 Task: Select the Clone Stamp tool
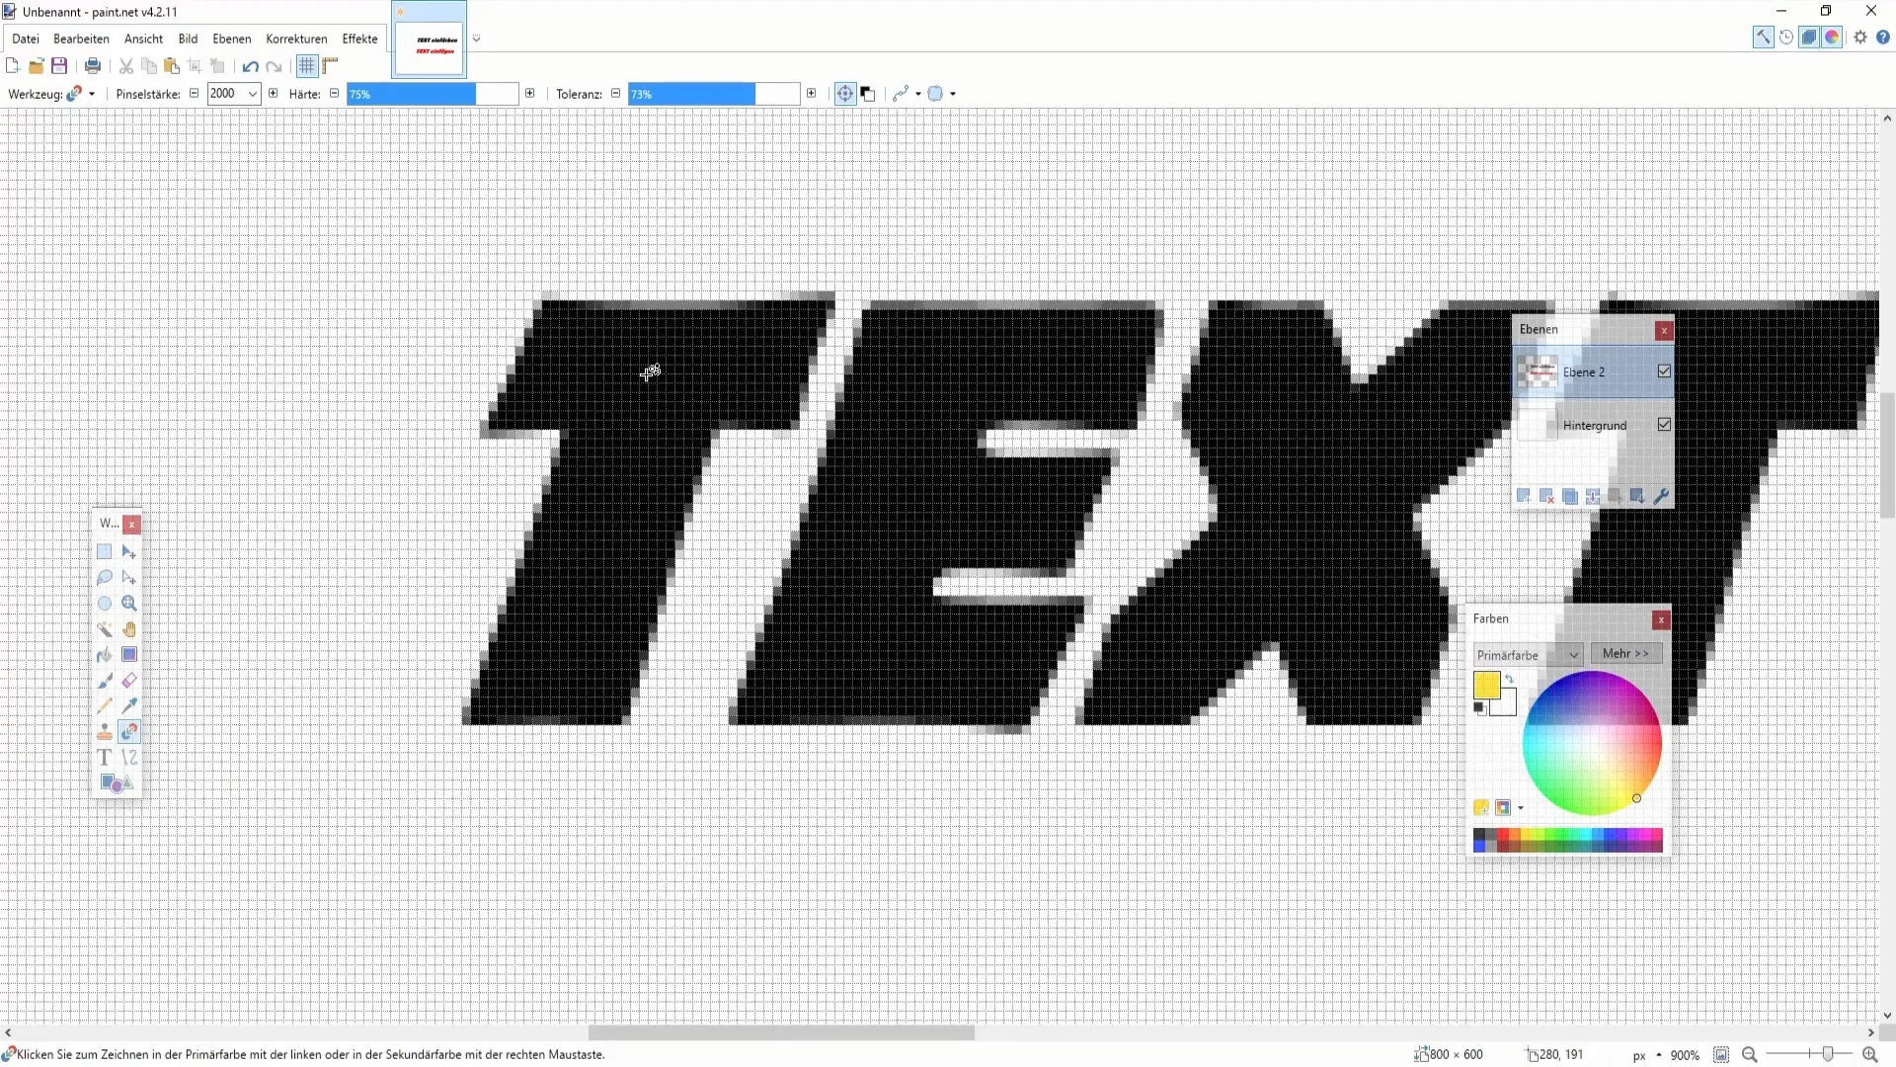[x=104, y=731]
